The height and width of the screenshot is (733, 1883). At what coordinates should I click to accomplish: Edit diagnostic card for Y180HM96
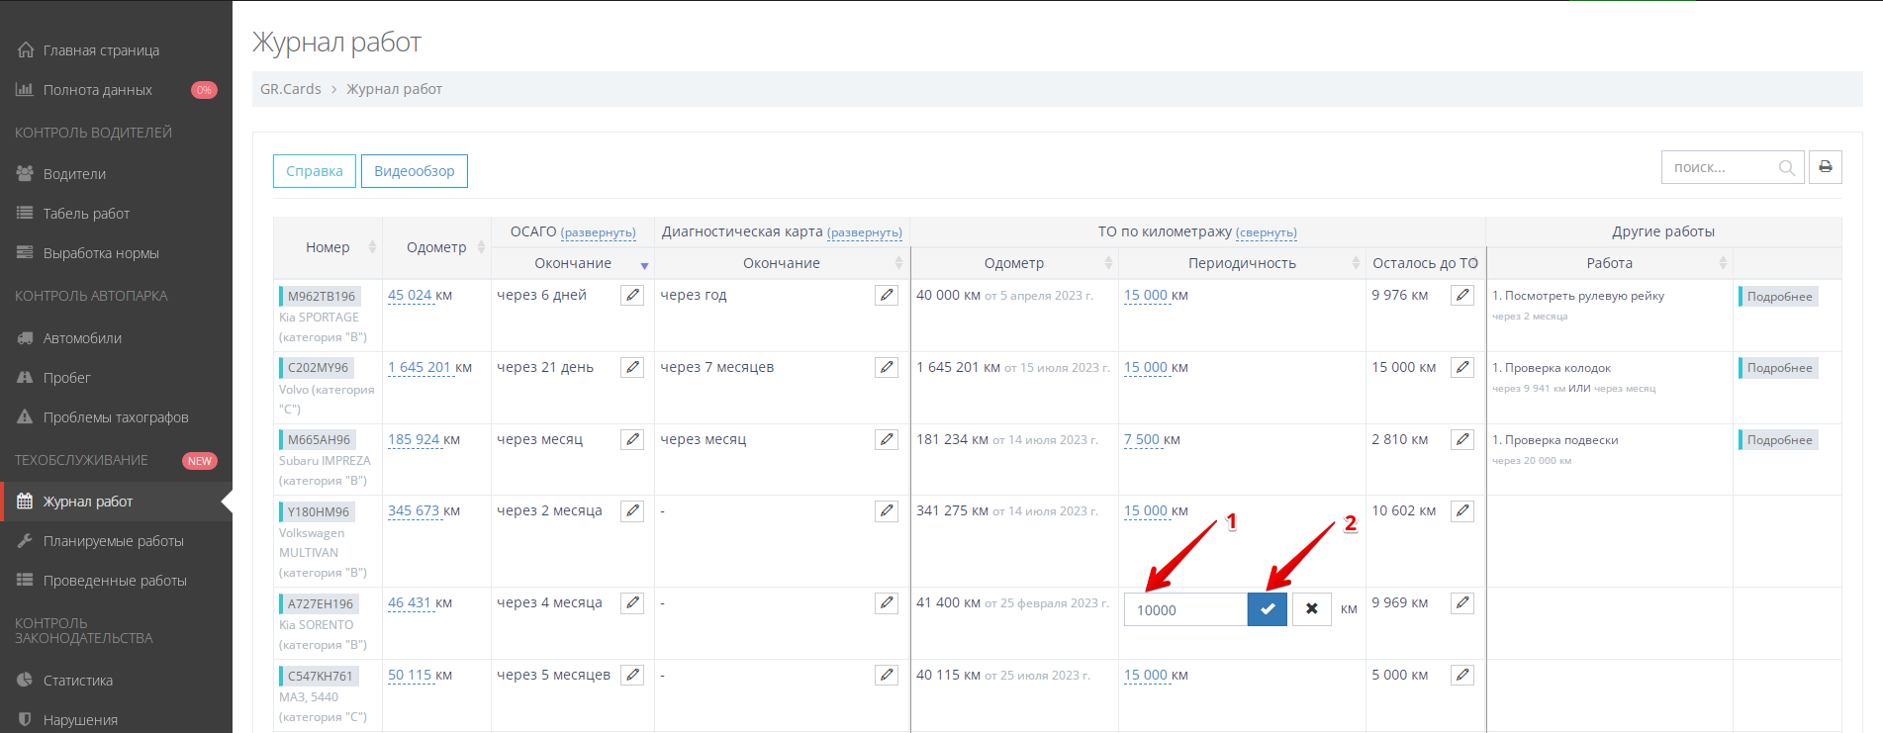pos(886,510)
